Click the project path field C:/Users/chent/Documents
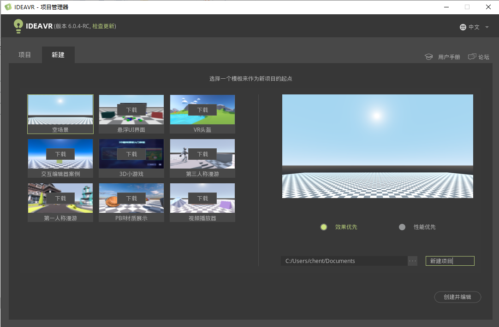The height and width of the screenshot is (327, 499). click(x=344, y=261)
